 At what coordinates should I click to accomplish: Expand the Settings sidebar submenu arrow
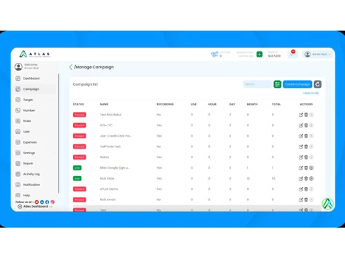coord(55,153)
